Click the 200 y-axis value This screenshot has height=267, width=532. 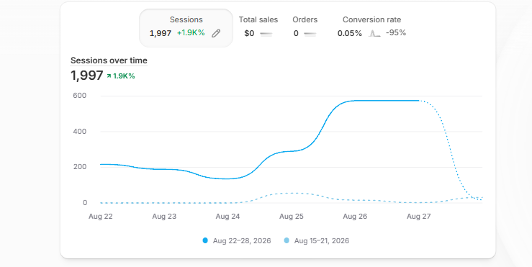point(80,167)
